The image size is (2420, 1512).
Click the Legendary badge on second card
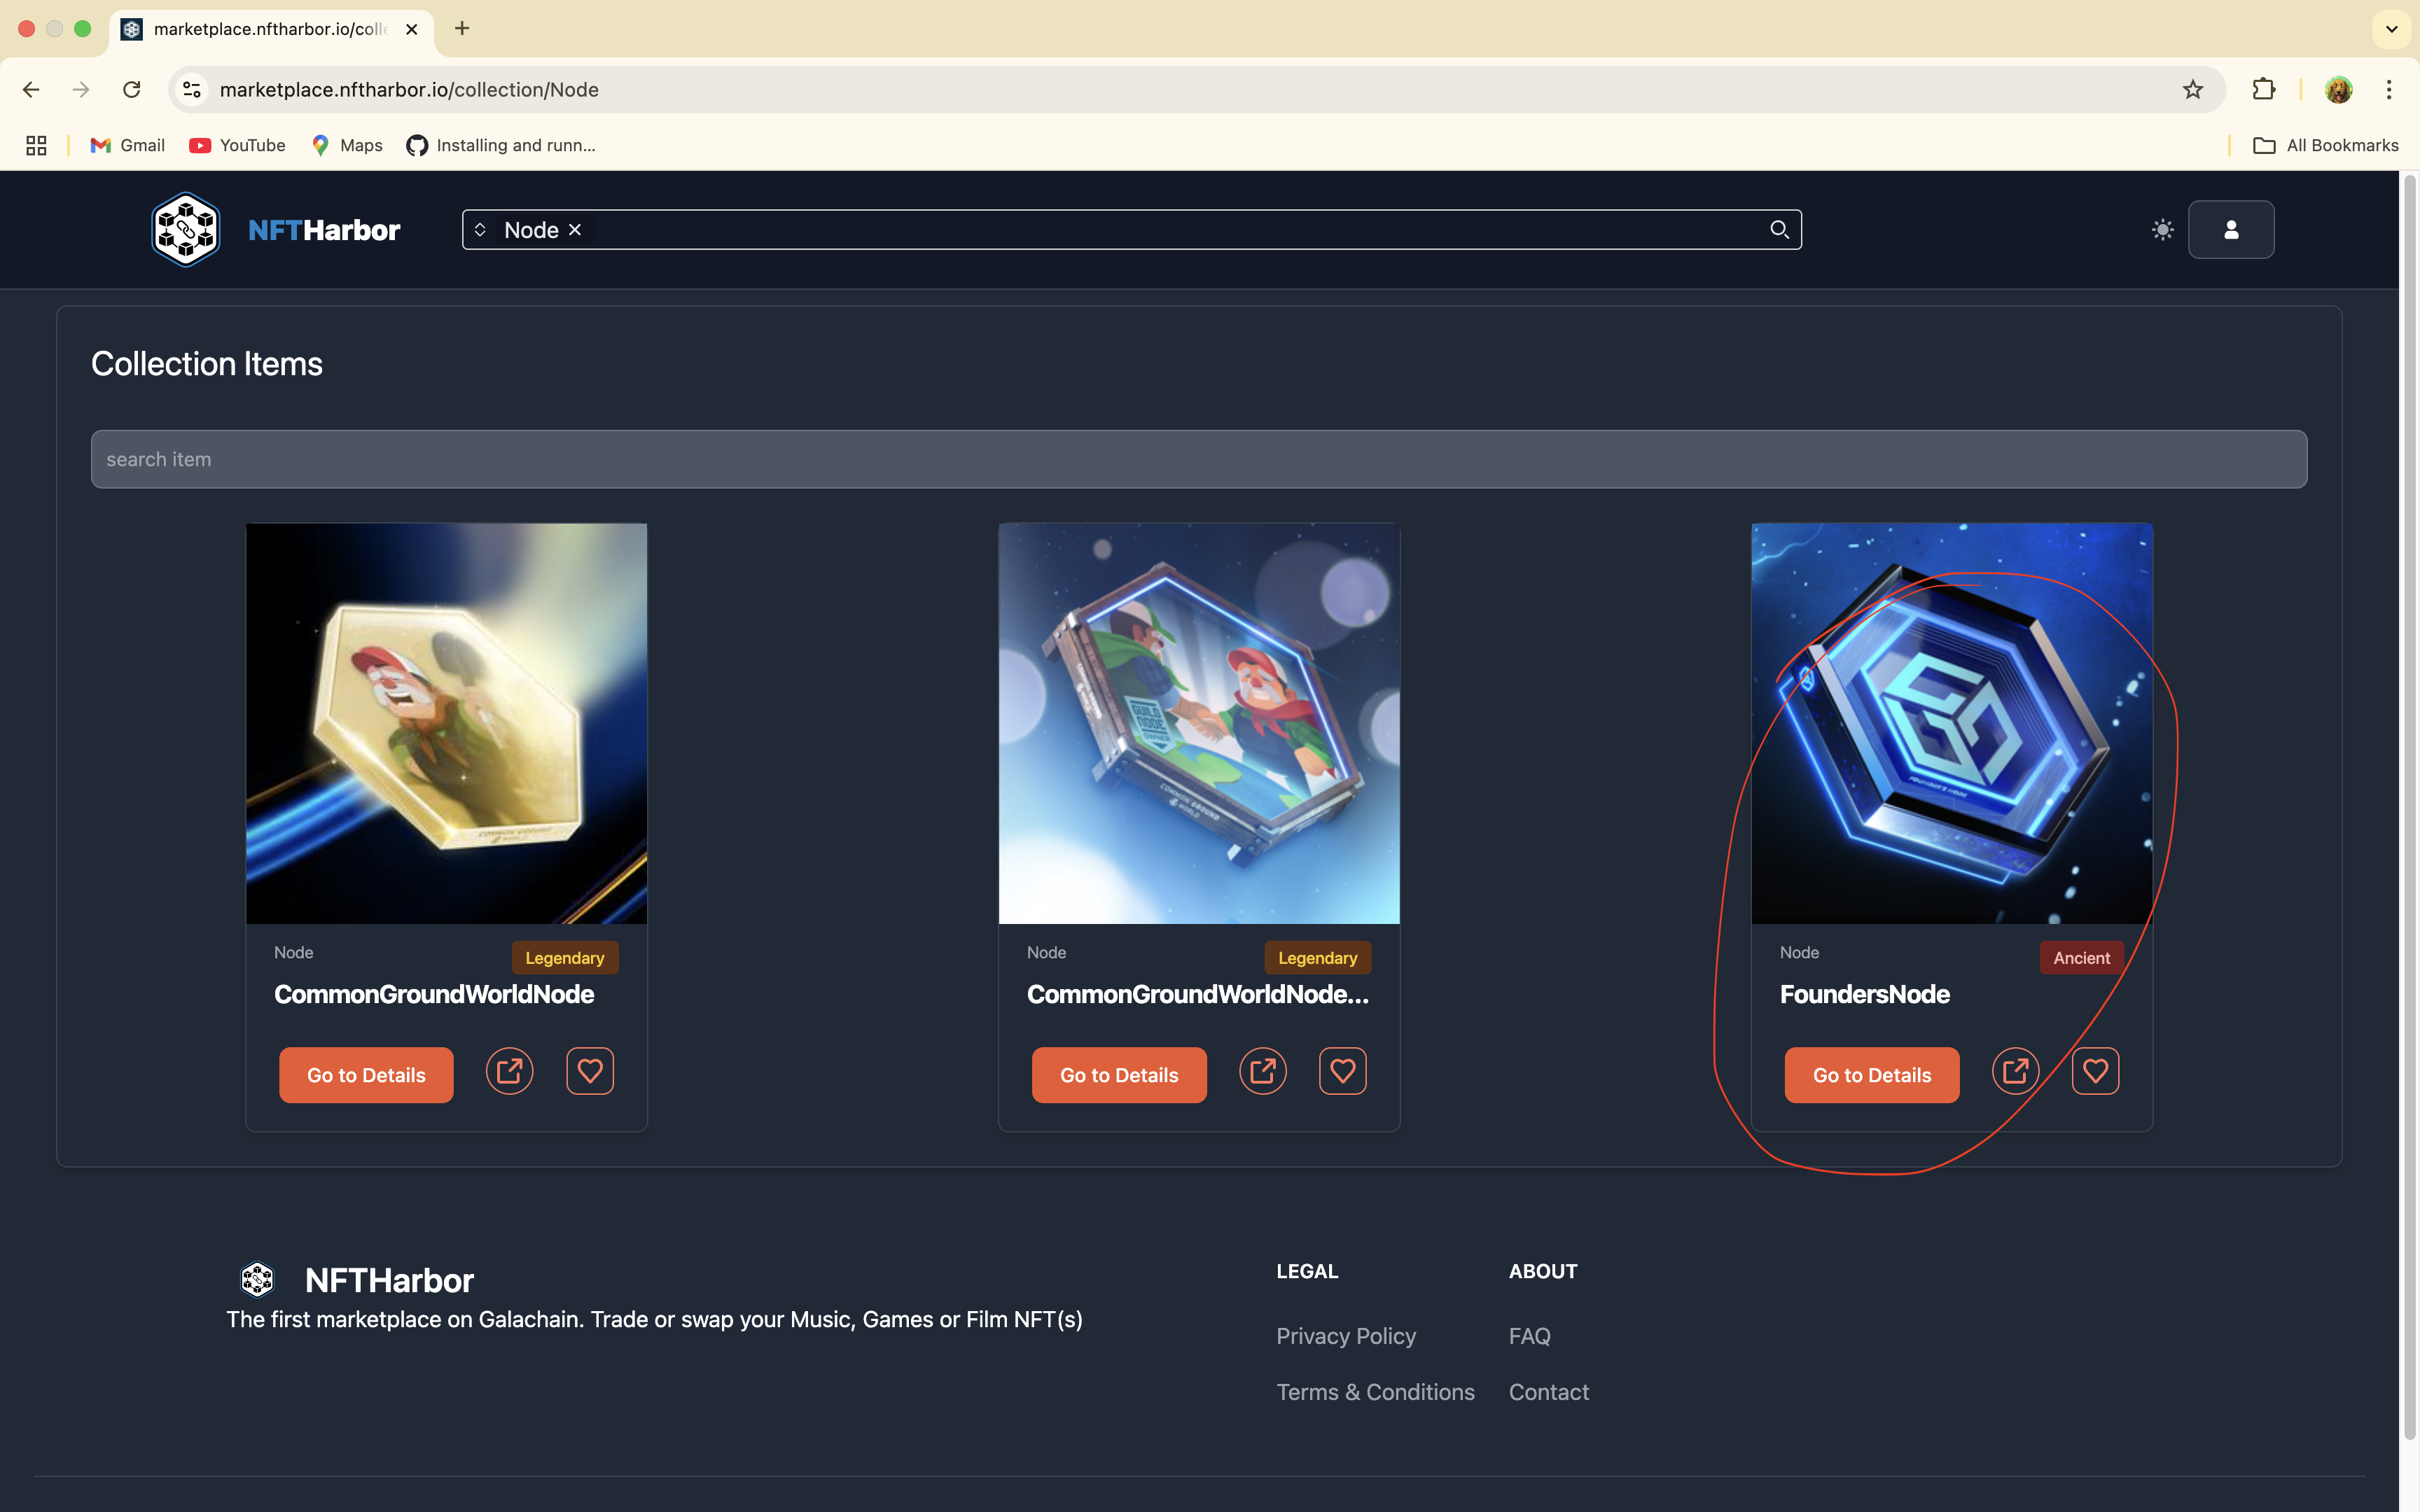(x=1318, y=958)
